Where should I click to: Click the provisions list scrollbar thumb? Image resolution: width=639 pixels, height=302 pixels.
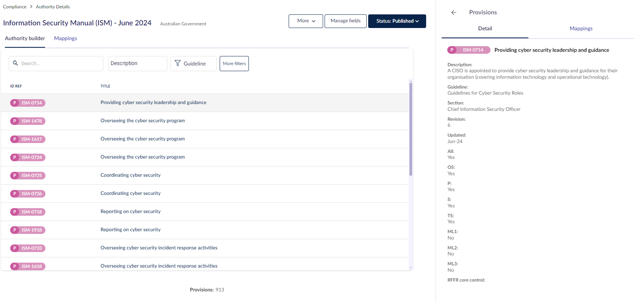click(411, 129)
